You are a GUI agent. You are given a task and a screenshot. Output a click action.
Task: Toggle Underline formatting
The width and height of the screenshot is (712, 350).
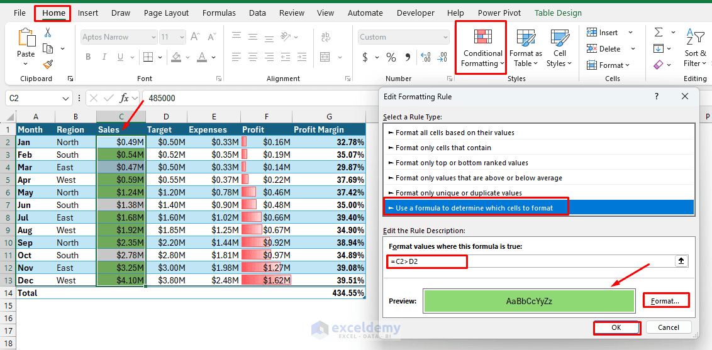tap(120, 57)
